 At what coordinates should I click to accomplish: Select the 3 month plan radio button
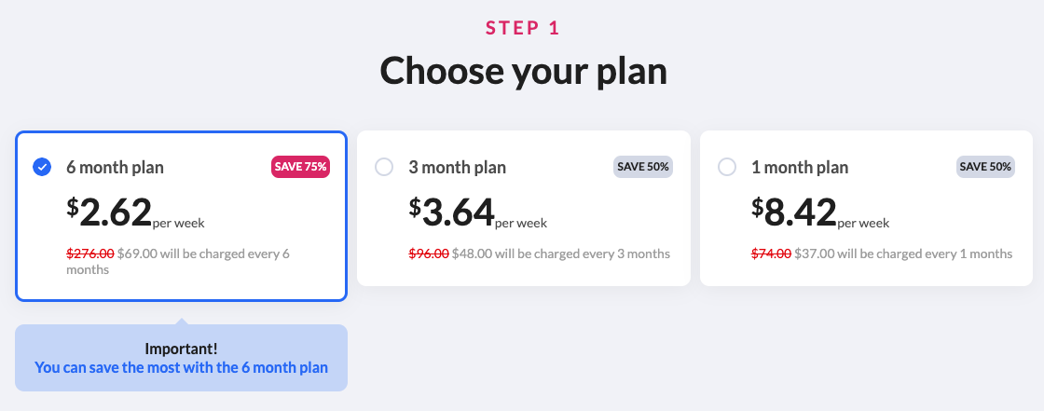(x=384, y=167)
